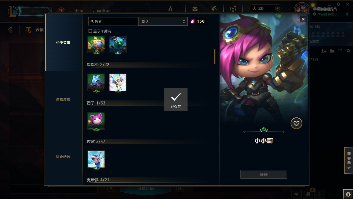Click the search magnifier icon
The image size is (353, 199).
92,21
